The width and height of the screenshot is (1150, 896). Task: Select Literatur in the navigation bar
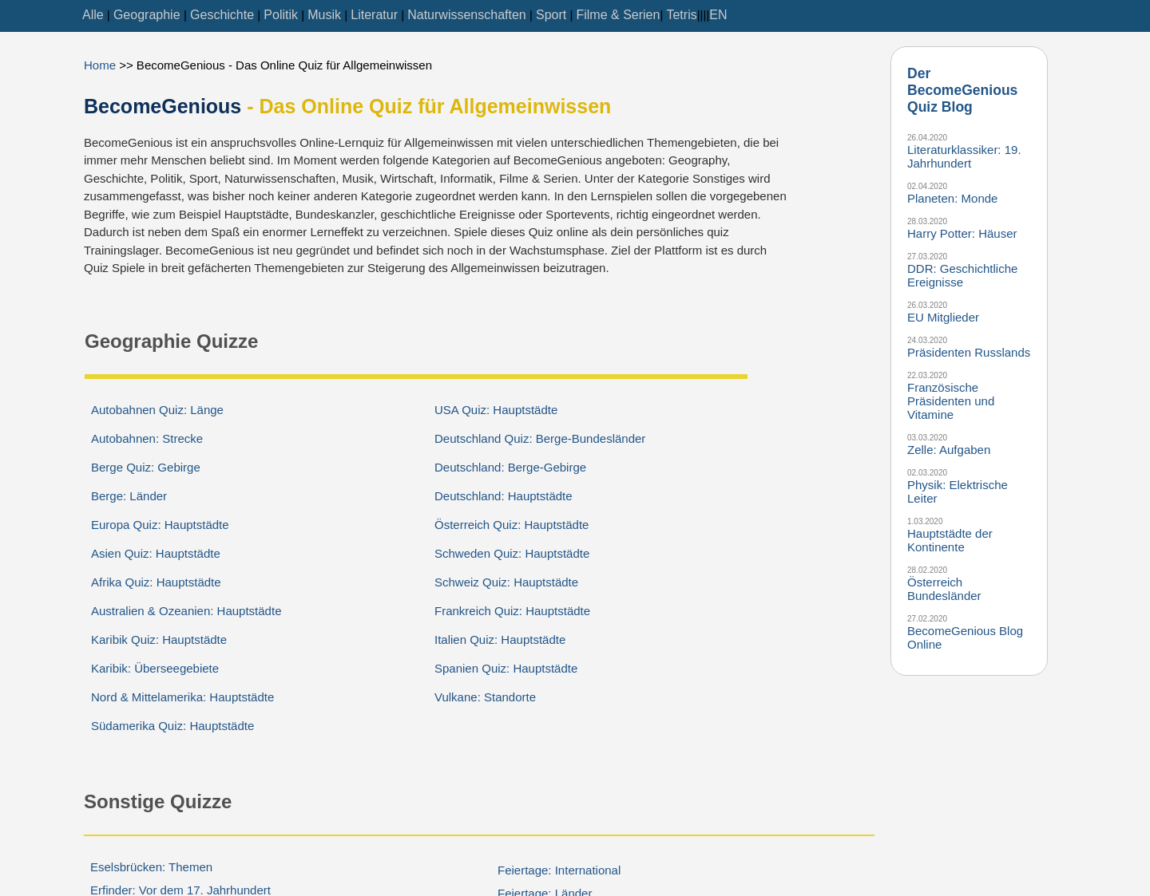(x=374, y=15)
